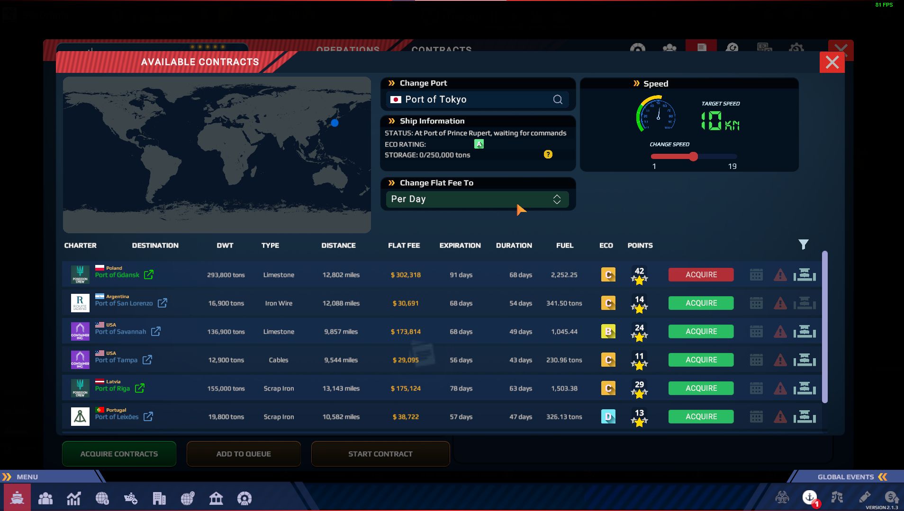Open the storage help question mark icon
Viewport: 904px width, 511px height.
(548, 154)
